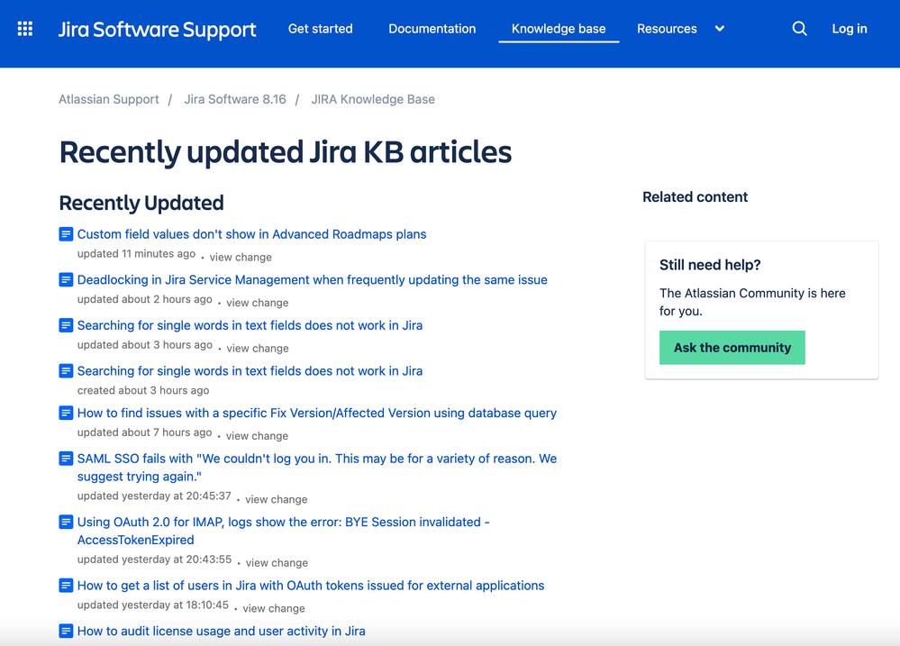This screenshot has width=900, height=646.
Task: Click document icon beside Deadlocking in Jira article
Action: tap(66, 279)
